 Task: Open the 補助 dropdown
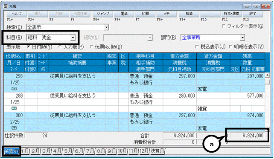150,38
